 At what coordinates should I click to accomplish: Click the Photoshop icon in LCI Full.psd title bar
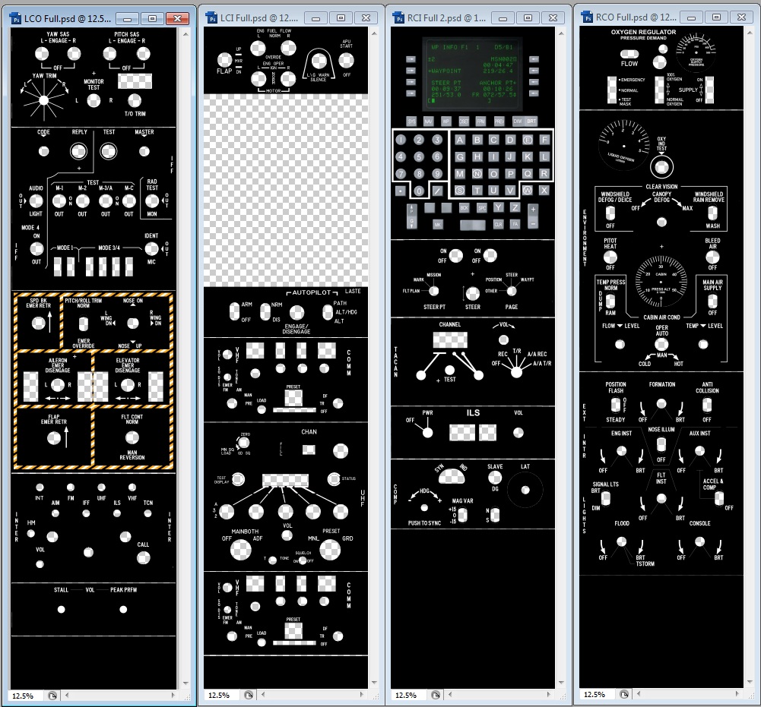[211, 18]
